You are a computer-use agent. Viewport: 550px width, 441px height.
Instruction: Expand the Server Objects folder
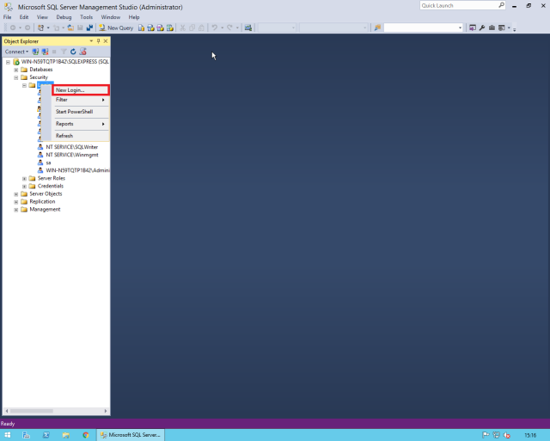15,193
